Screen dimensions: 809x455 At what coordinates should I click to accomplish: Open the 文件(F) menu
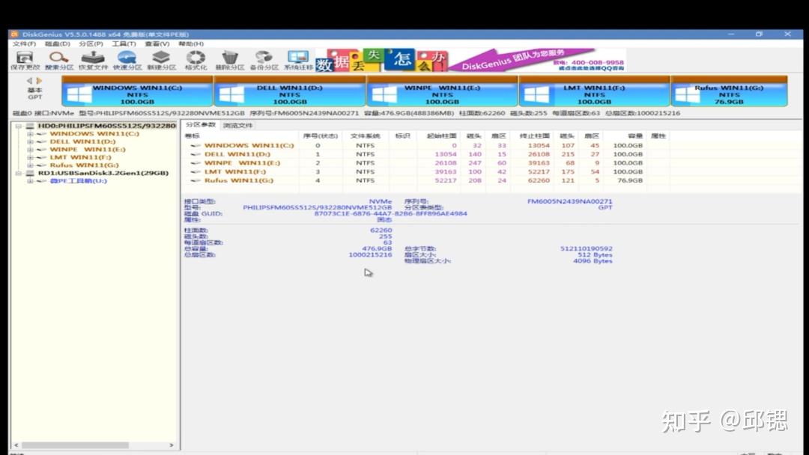[x=24, y=44]
